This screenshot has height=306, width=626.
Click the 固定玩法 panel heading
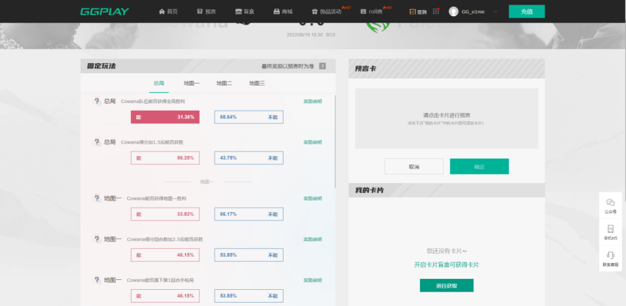(101, 66)
